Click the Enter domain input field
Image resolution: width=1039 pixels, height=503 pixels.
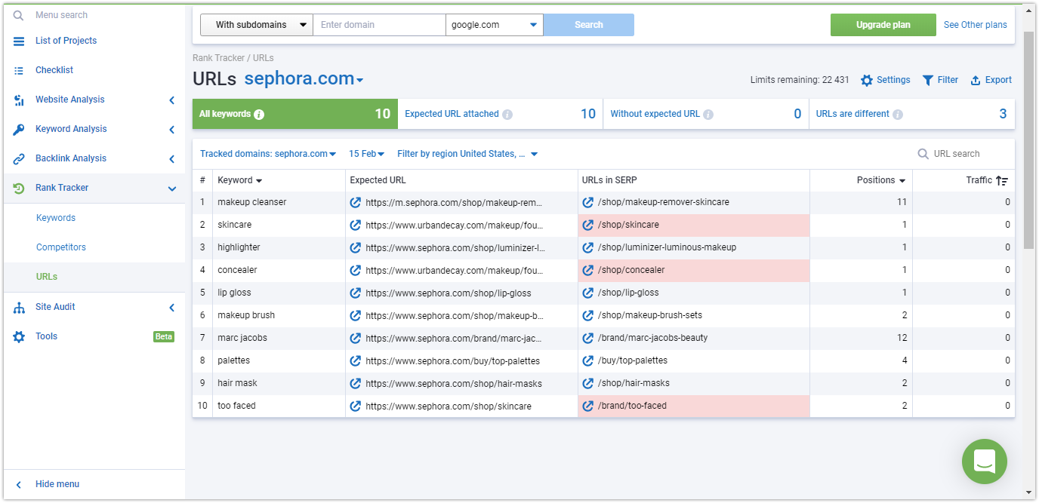tap(379, 25)
